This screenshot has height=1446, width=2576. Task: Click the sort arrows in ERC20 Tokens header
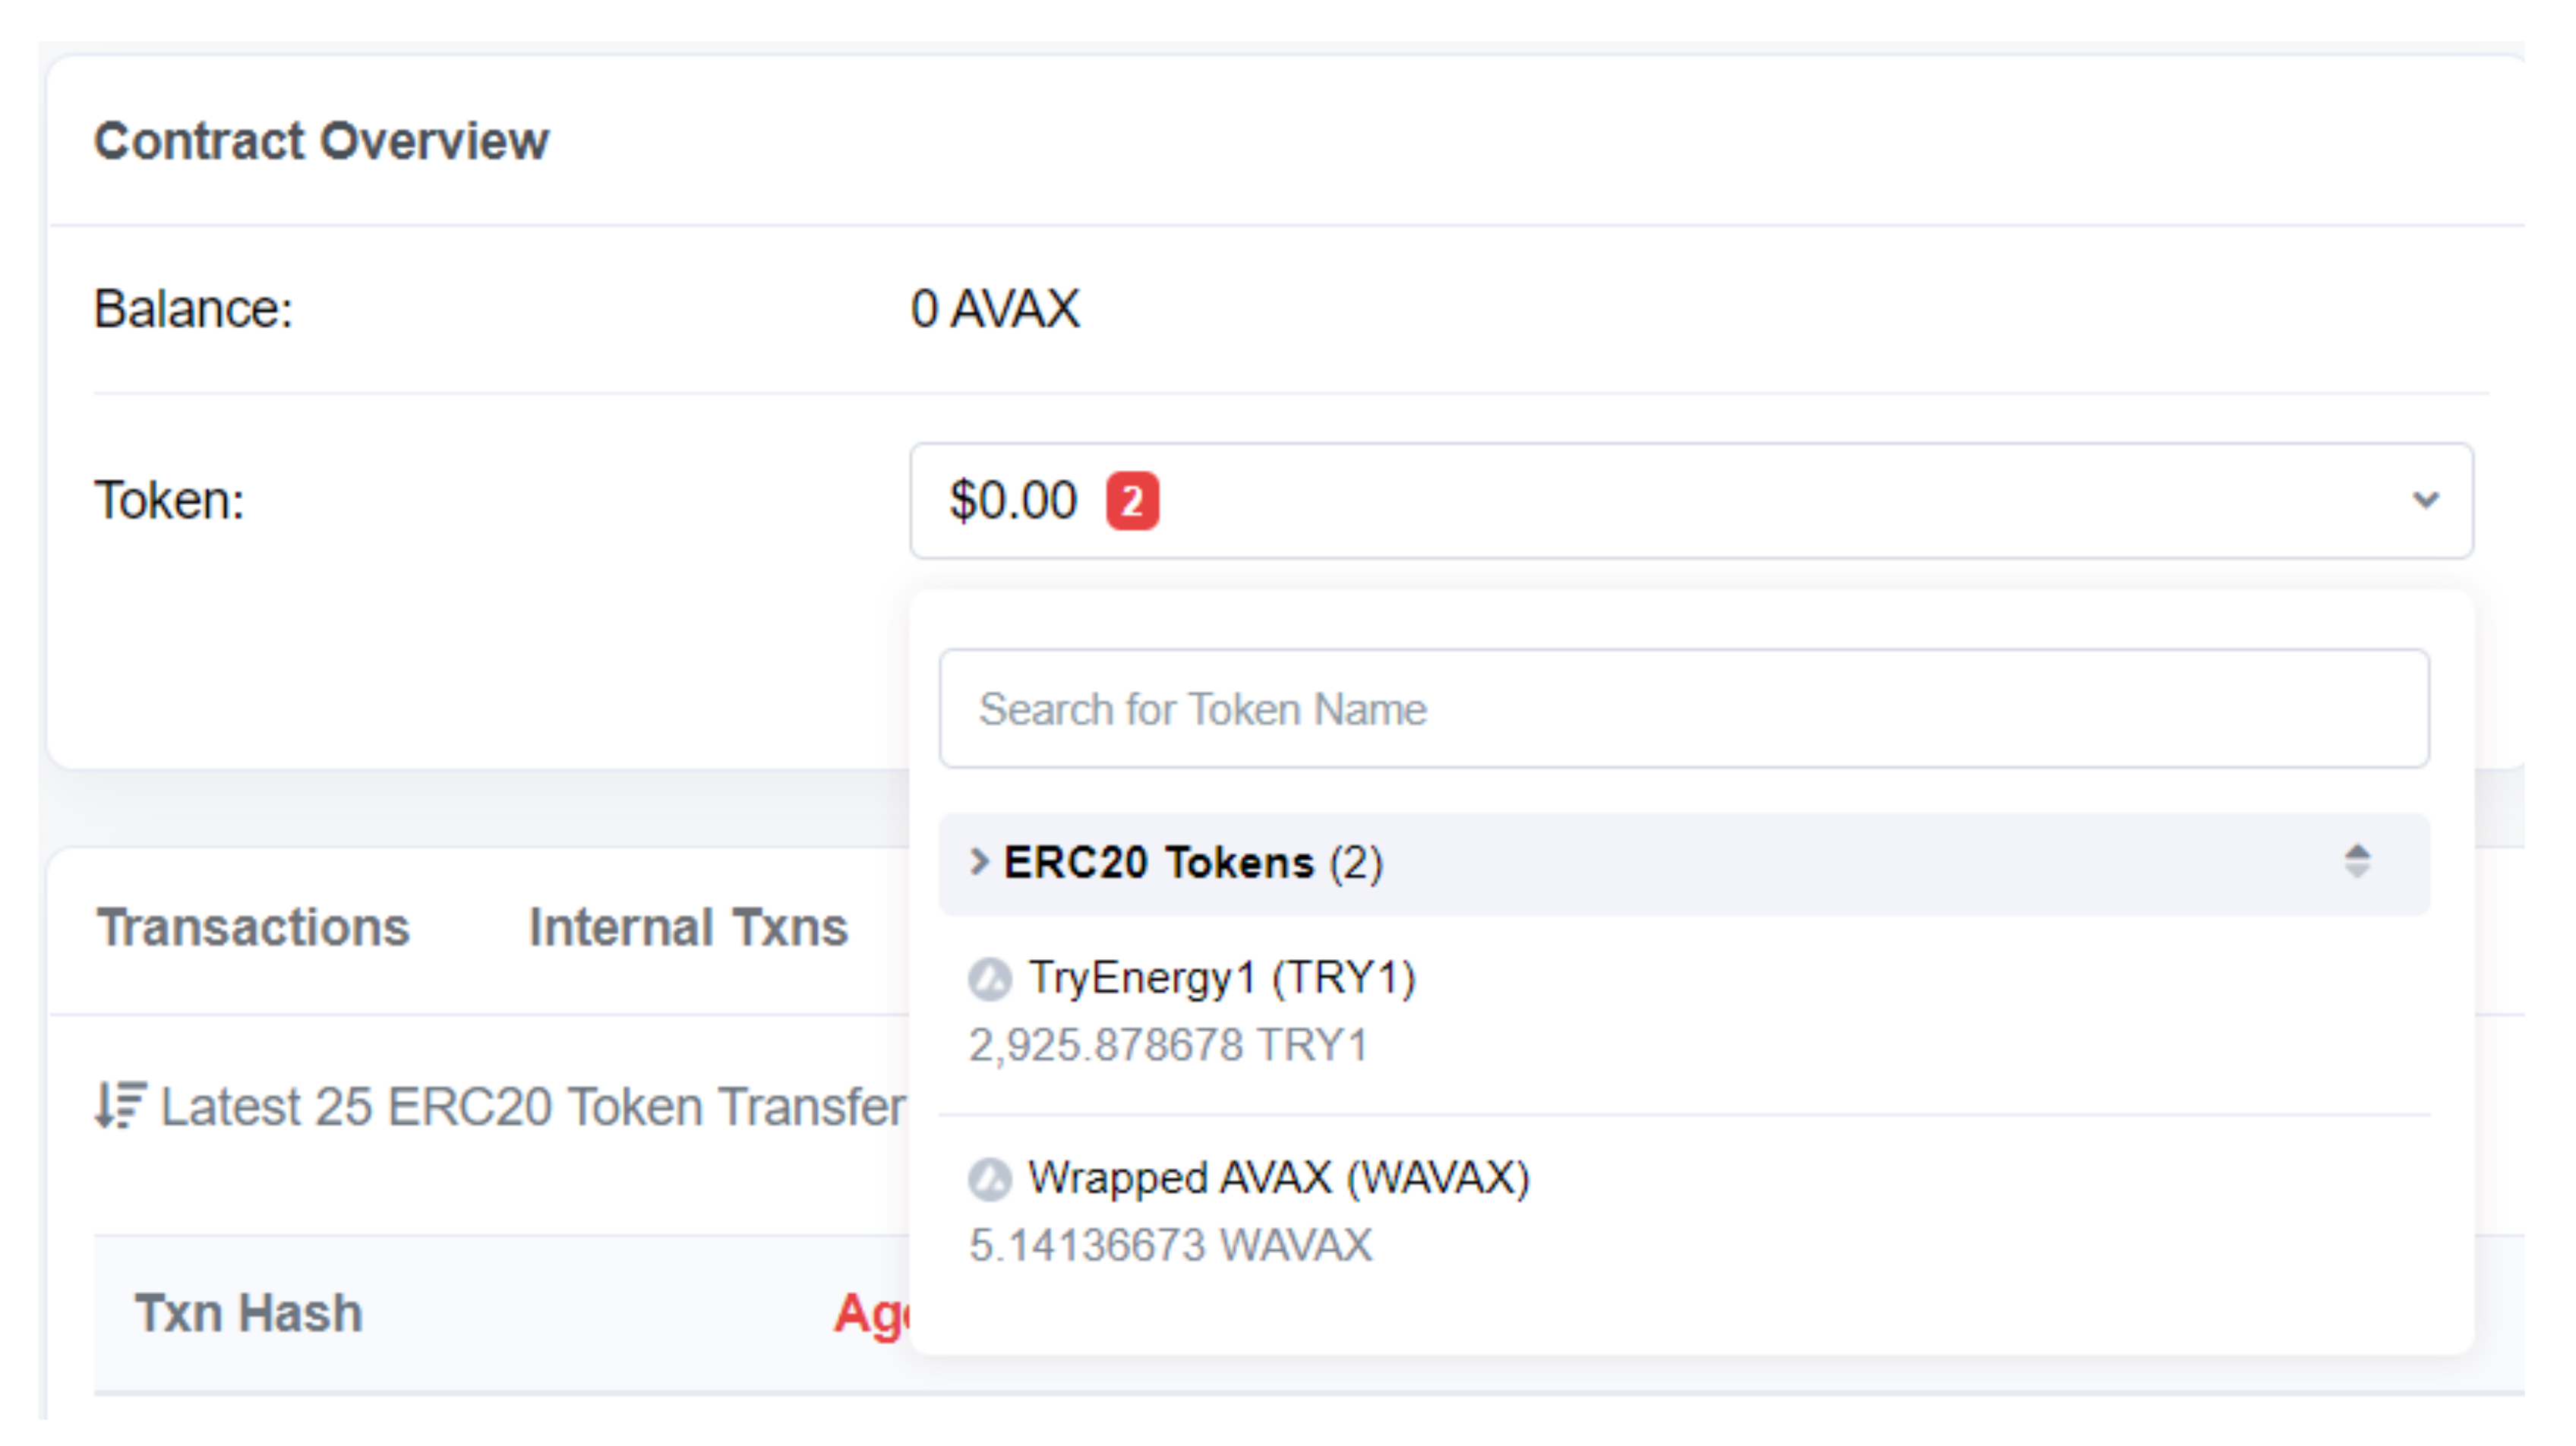click(x=2357, y=861)
